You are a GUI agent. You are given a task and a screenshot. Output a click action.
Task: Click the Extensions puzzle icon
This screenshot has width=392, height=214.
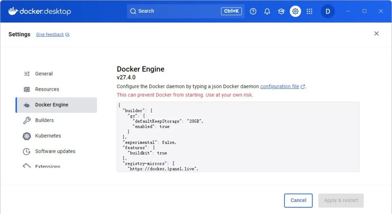point(27,166)
